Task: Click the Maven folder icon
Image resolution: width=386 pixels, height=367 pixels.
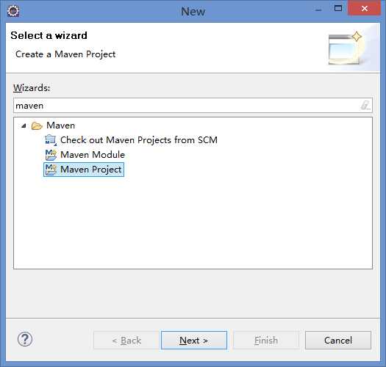Action: click(37, 126)
